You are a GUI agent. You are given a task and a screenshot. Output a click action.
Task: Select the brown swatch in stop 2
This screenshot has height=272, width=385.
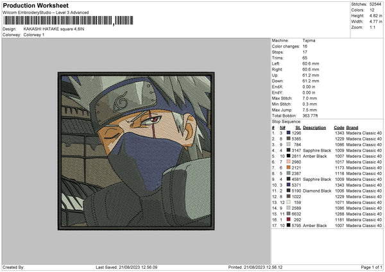[x=289, y=138]
